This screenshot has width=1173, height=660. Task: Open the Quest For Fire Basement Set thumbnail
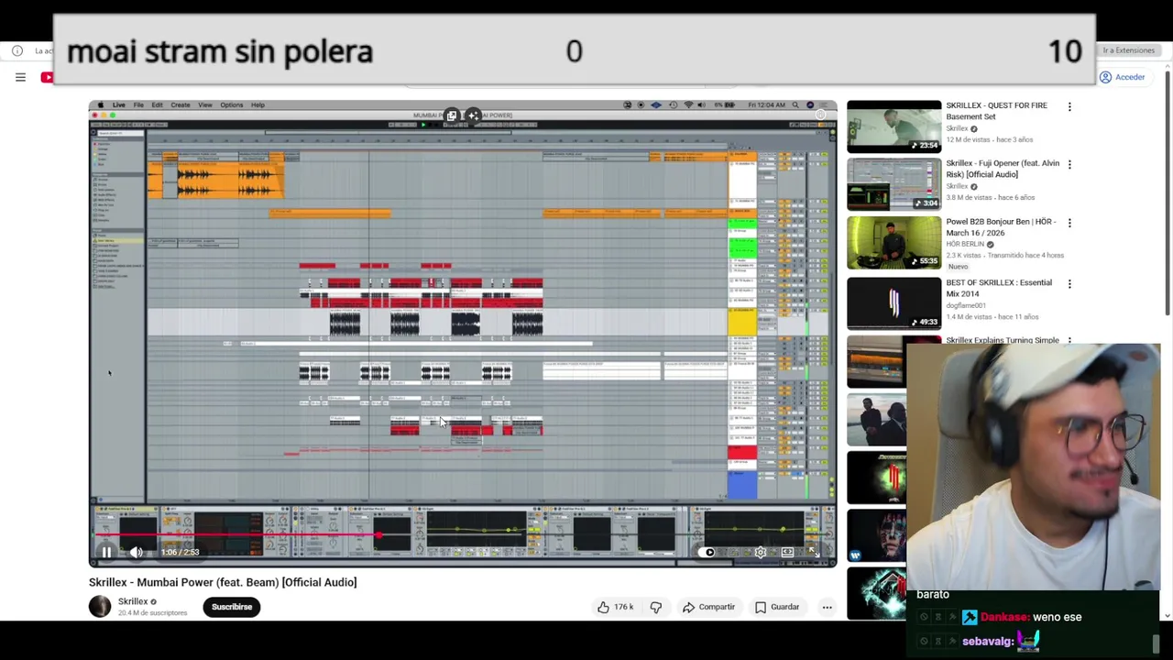click(x=893, y=126)
